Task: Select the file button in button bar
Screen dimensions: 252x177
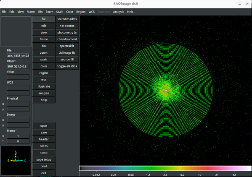Action: tap(44, 19)
